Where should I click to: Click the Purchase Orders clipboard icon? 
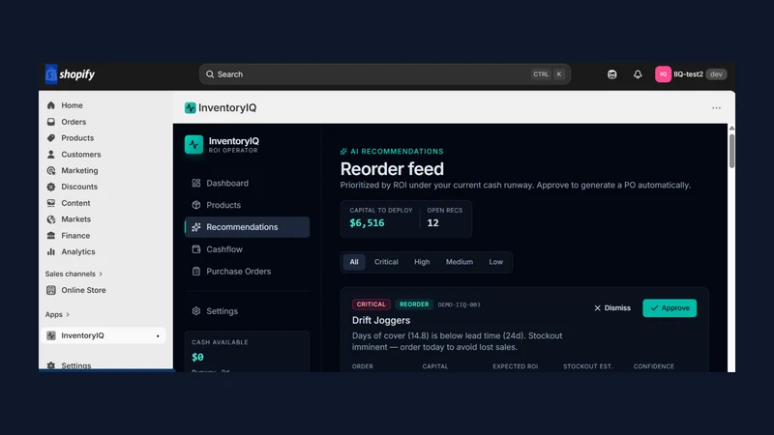(196, 272)
